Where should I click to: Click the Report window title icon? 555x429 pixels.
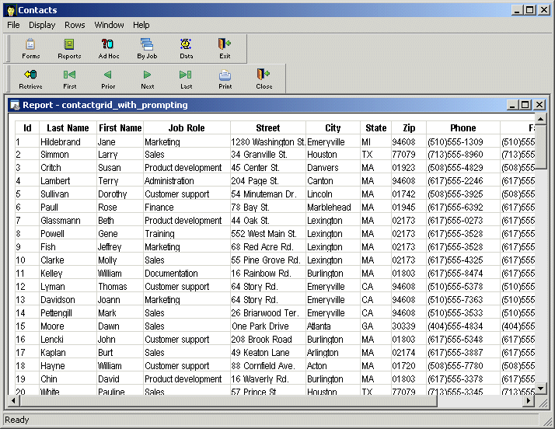pyautogui.click(x=15, y=105)
